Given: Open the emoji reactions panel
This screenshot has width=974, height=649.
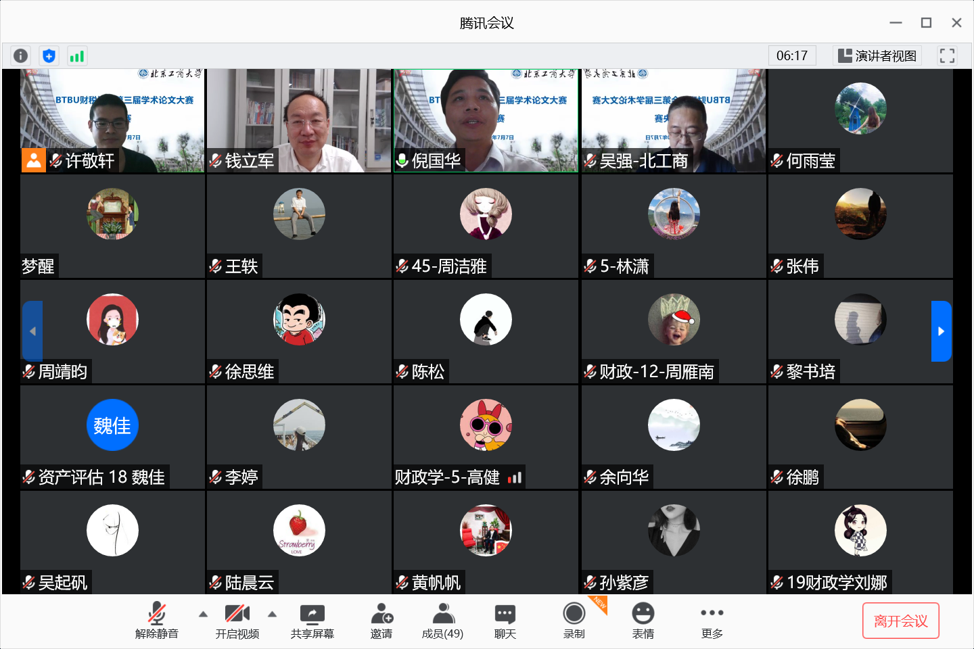Looking at the screenshot, I should [643, 621].
